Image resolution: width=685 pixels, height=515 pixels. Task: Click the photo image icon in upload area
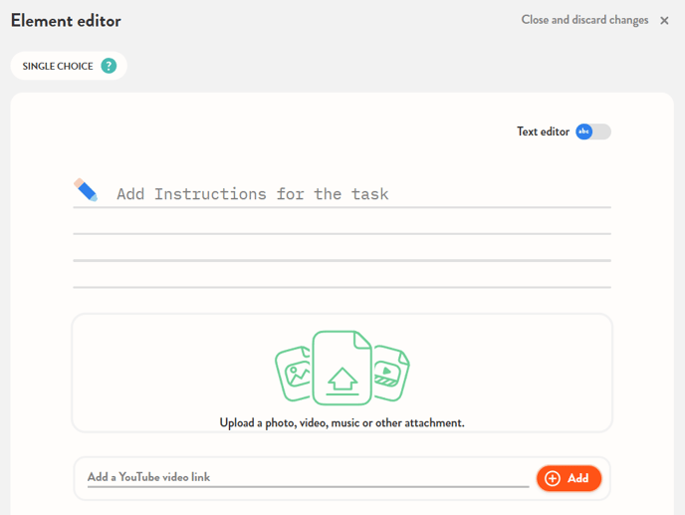tap(296, 374)
